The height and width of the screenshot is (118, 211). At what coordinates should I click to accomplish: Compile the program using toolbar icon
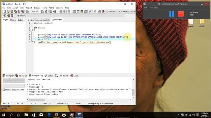coord(75,11)
